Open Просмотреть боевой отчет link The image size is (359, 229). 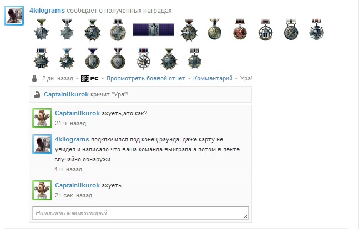[146, 79]
